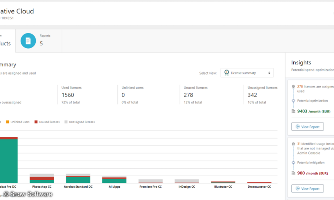Click the License summary badge icon
This screenshot has width=334, height=200.
pos(227,72)
